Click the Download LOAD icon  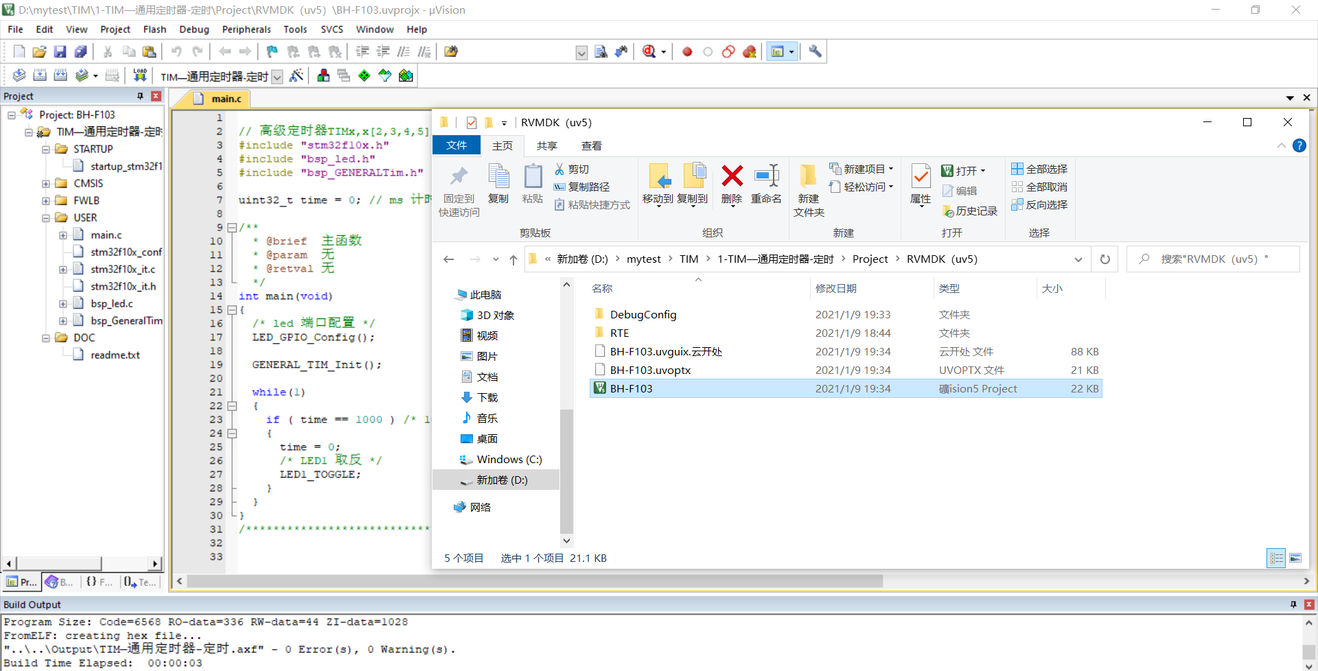coord(140,75)
